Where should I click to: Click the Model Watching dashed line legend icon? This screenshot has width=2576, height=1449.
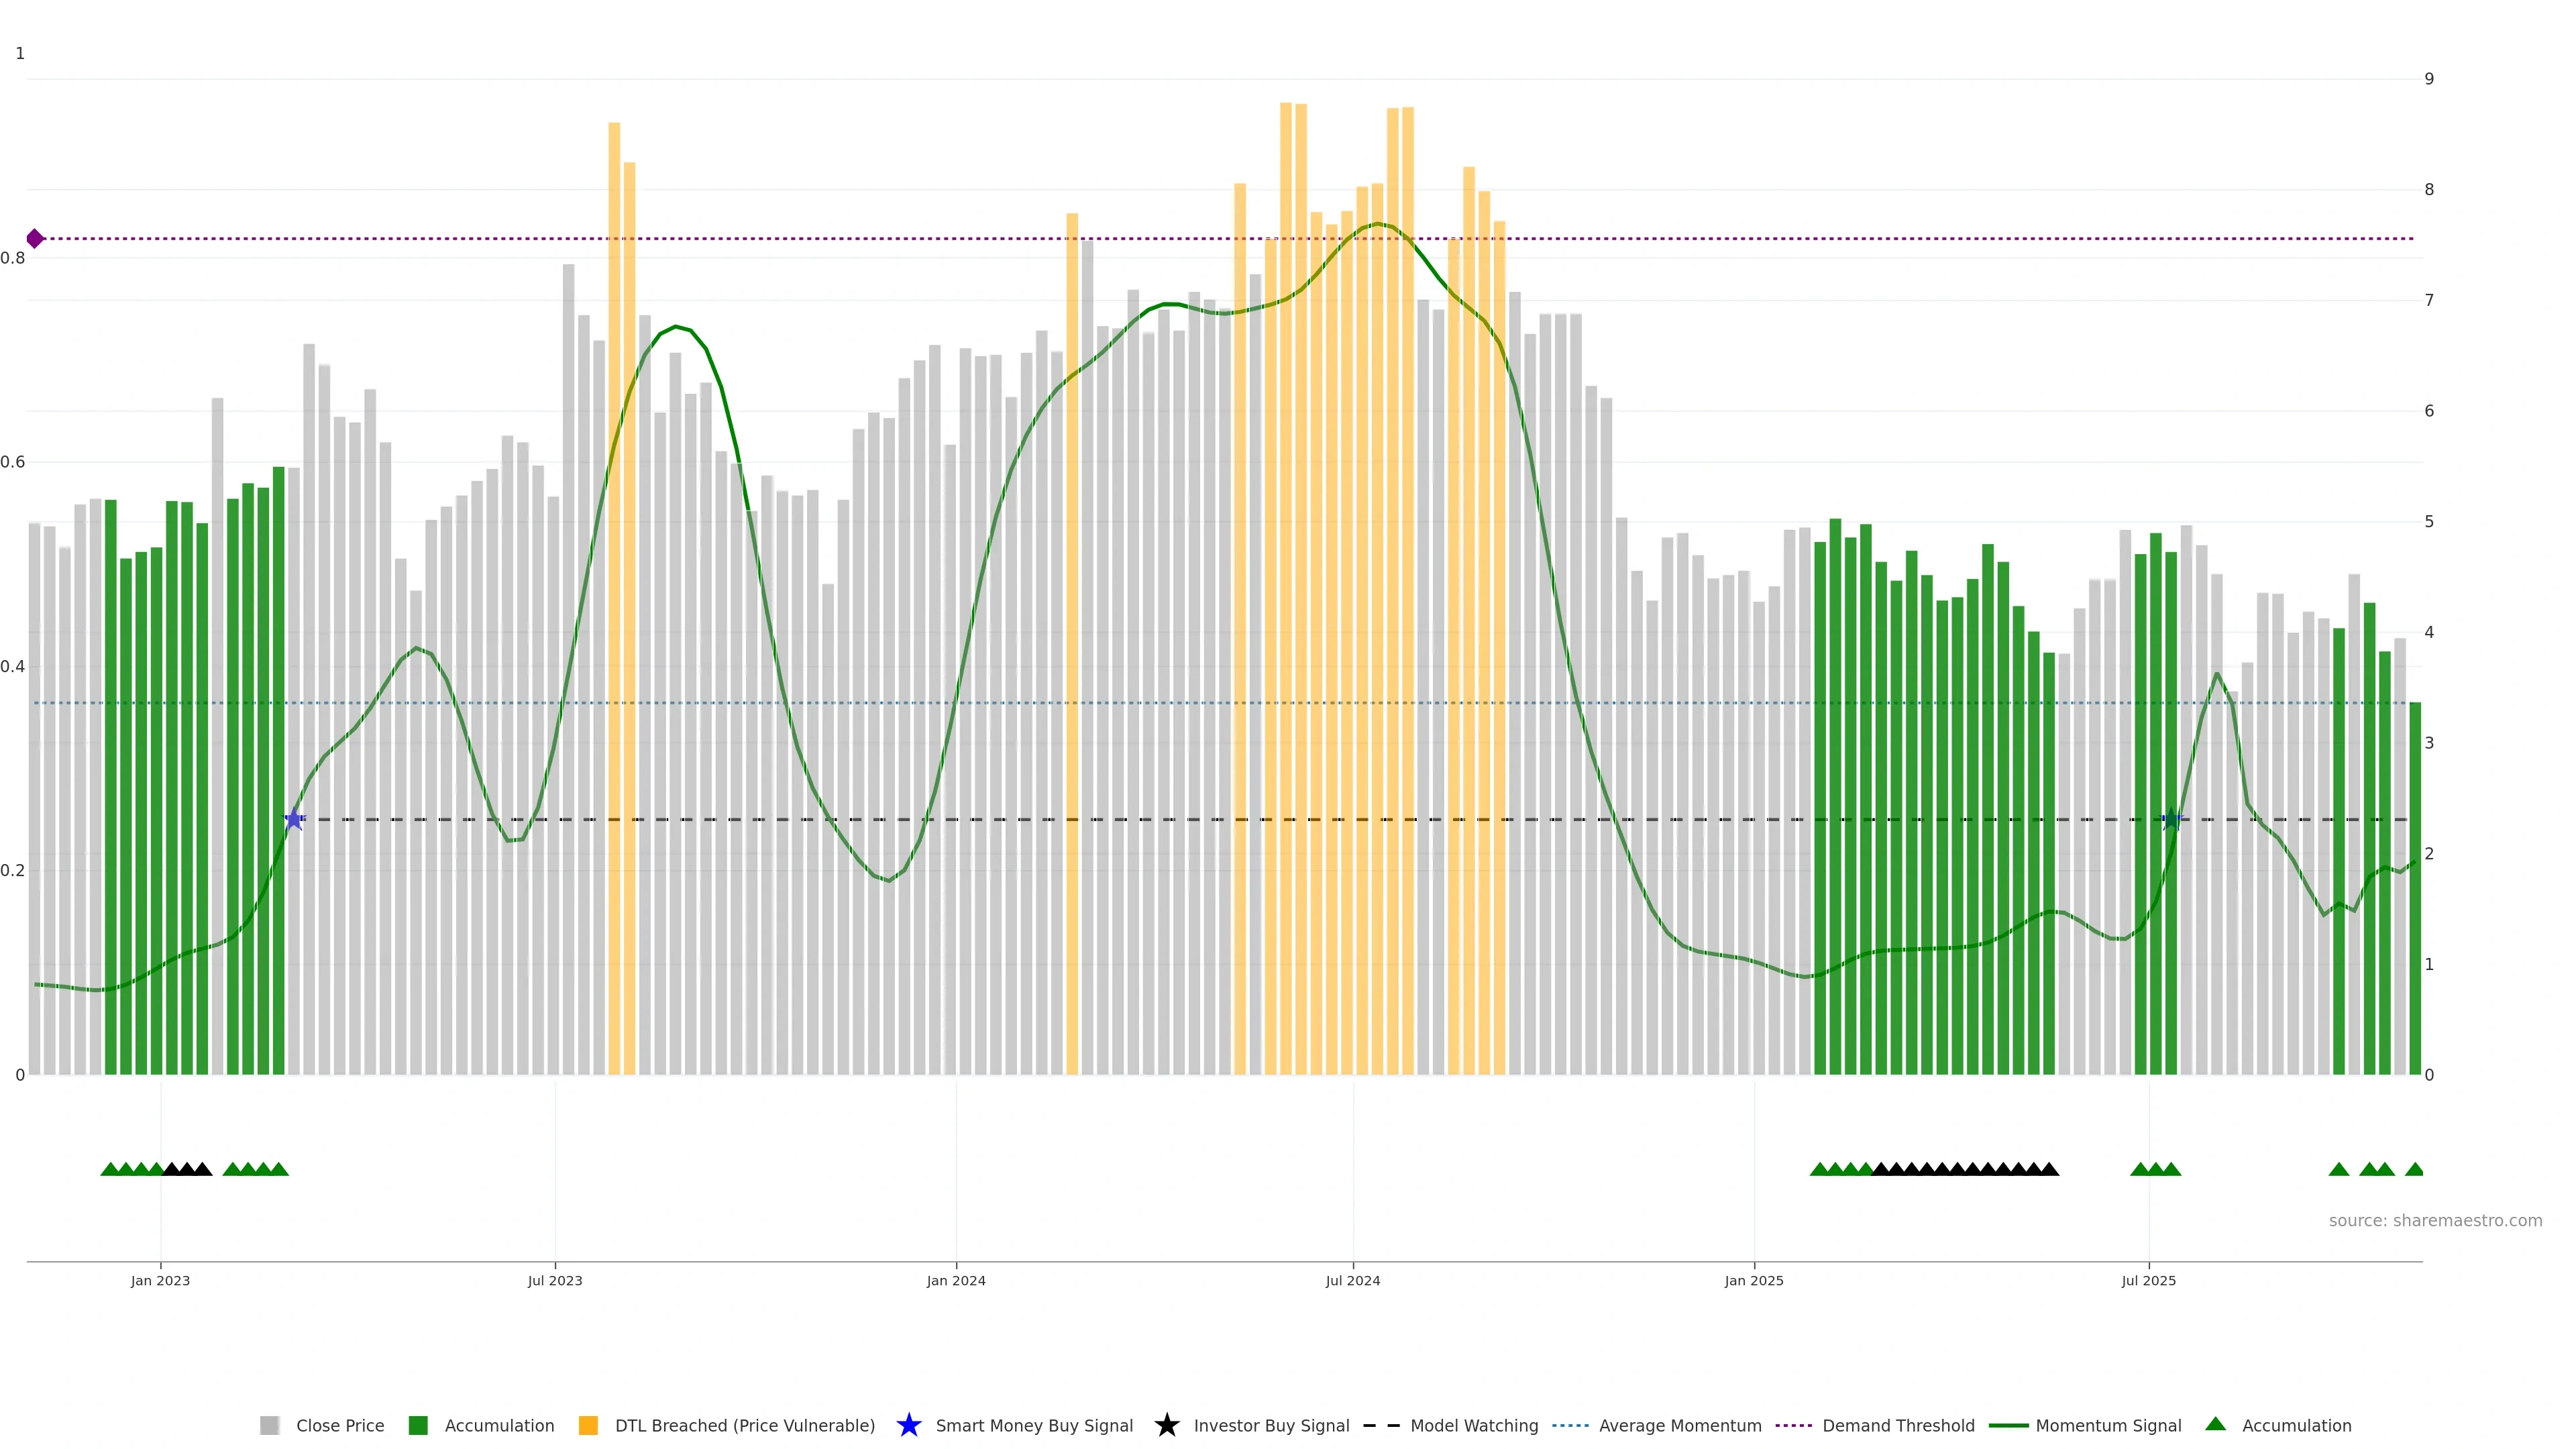coord(1381,1425)
